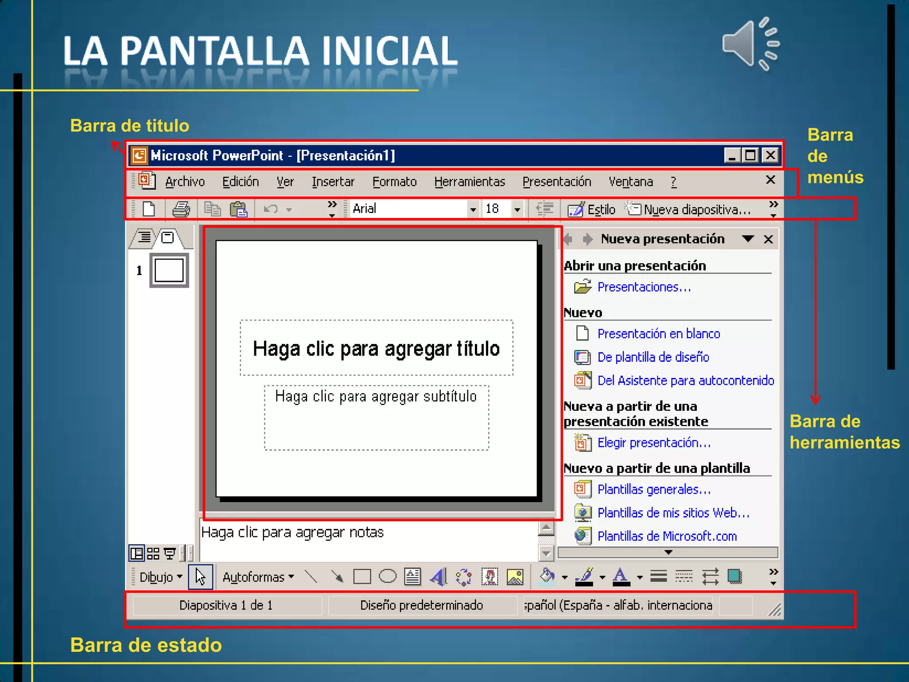Click the Print toolbar icon
The height and width of the screenshot is (682, 909).
coord(181,209)
